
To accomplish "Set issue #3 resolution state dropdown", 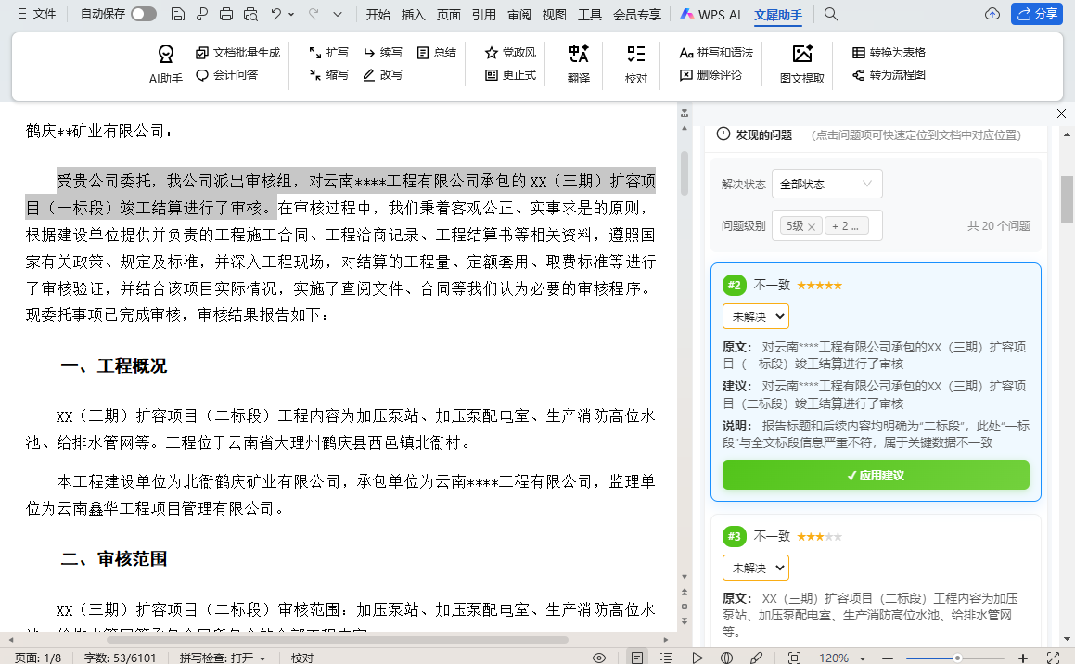I will [756, 567].
